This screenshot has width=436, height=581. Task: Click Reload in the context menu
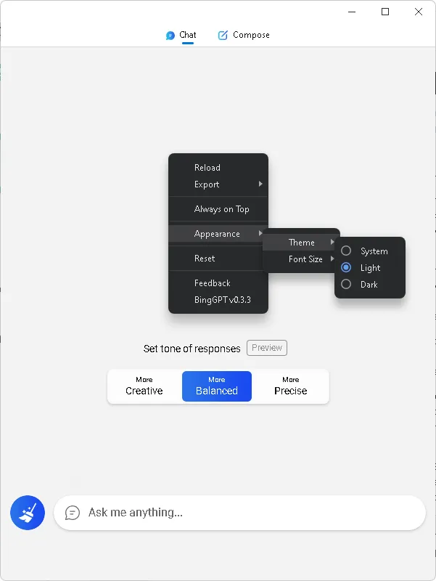[x=207, y=168]
